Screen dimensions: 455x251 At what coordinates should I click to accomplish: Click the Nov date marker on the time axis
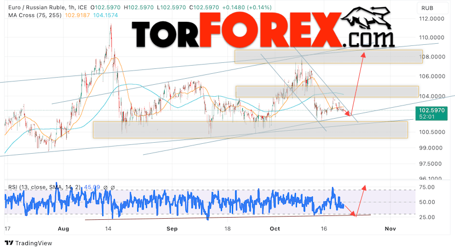coord(390,229)
